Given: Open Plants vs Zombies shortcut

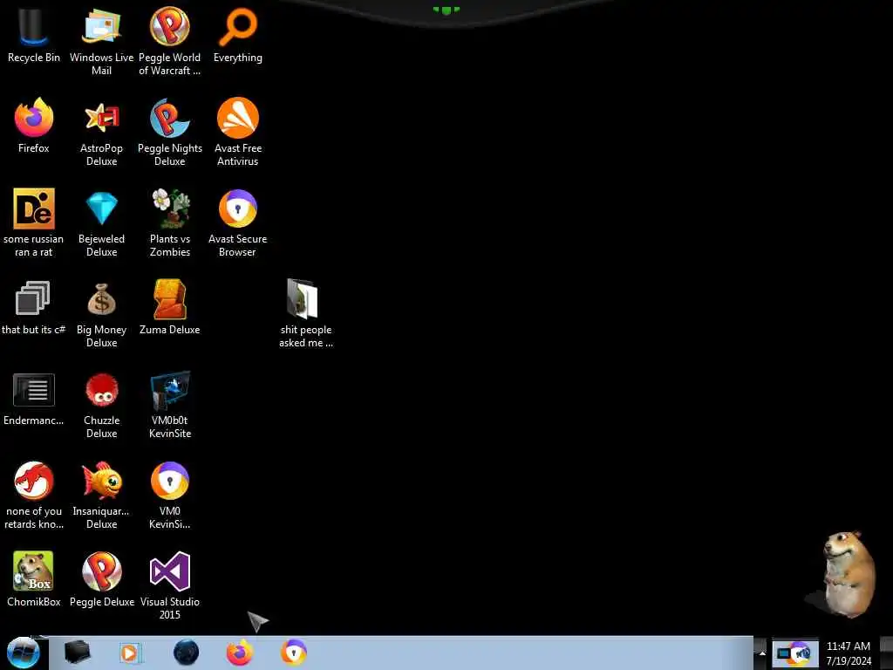Looking at the screenshot, I should pyautogui.click(x=170, y=222).
